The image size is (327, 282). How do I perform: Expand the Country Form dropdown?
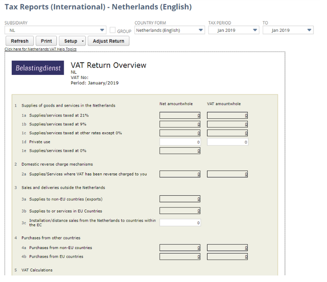169,30
